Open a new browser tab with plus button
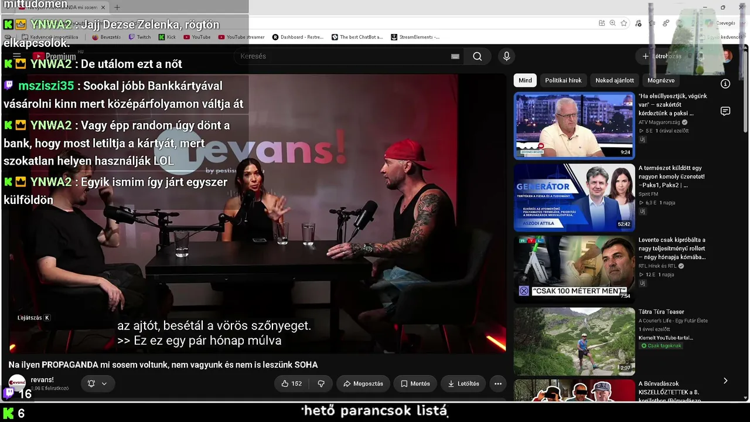Viewport: 750px width, 422px height. [x=117, y=8]
